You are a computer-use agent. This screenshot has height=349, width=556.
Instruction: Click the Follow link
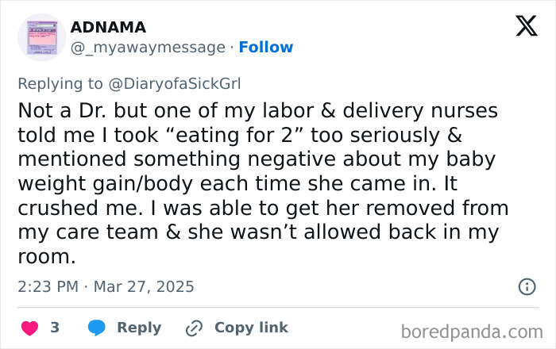tap(266, 47)
